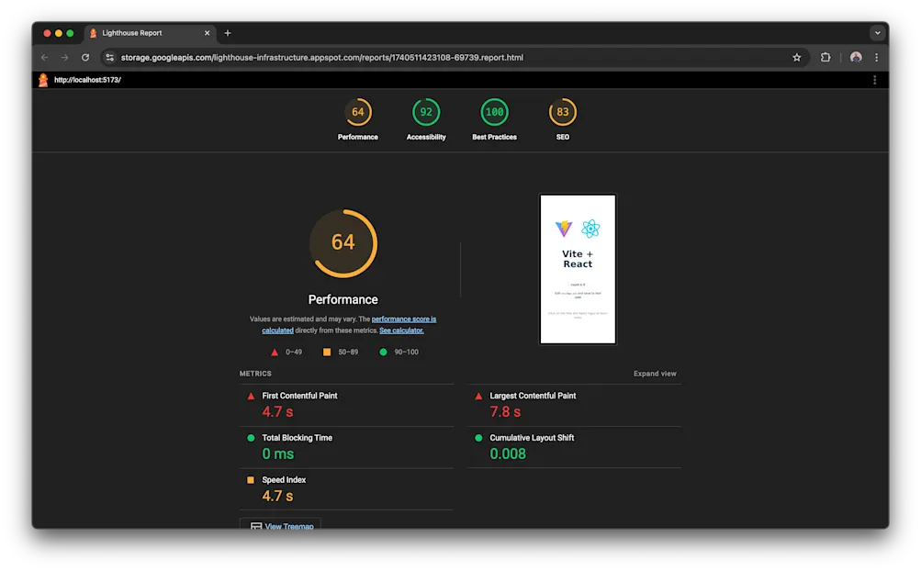Open the Chrome three-dot menu
921x571 pixels.
[876, 58]
